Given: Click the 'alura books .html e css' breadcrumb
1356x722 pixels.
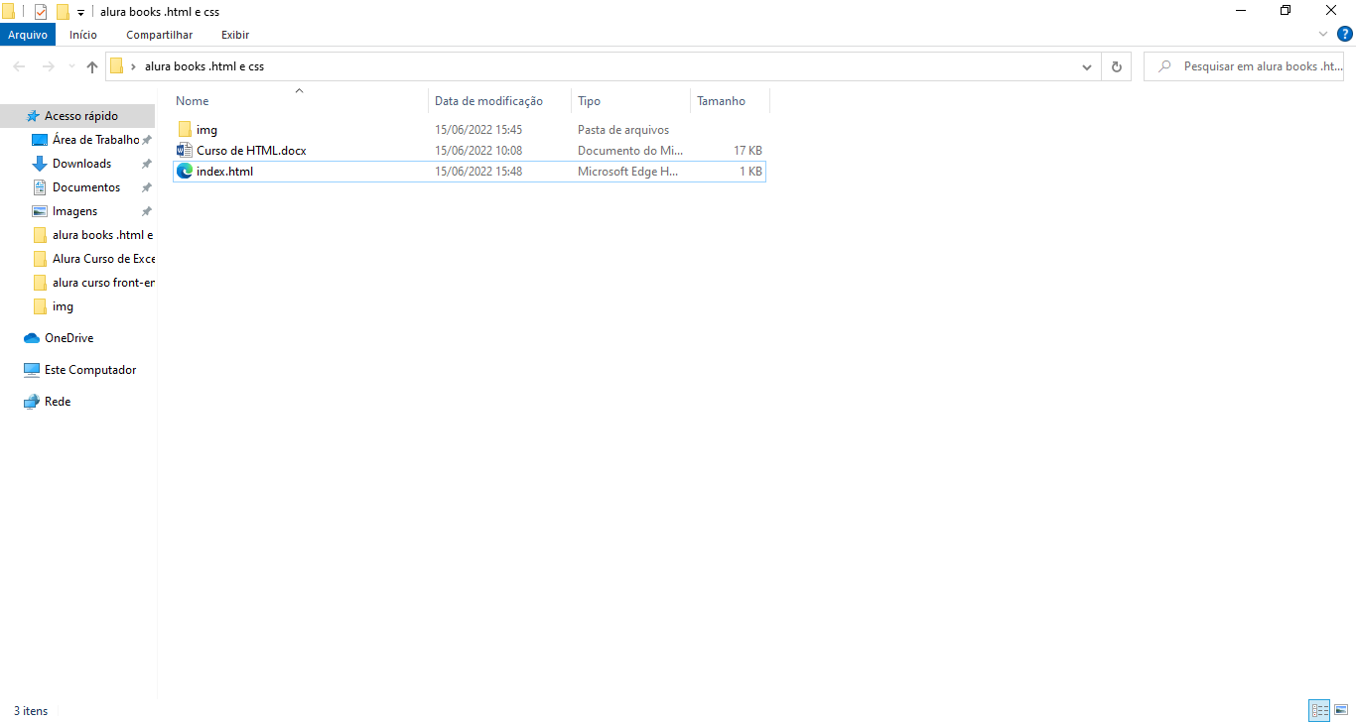Looking at the screenshot, I should (204, 66).
